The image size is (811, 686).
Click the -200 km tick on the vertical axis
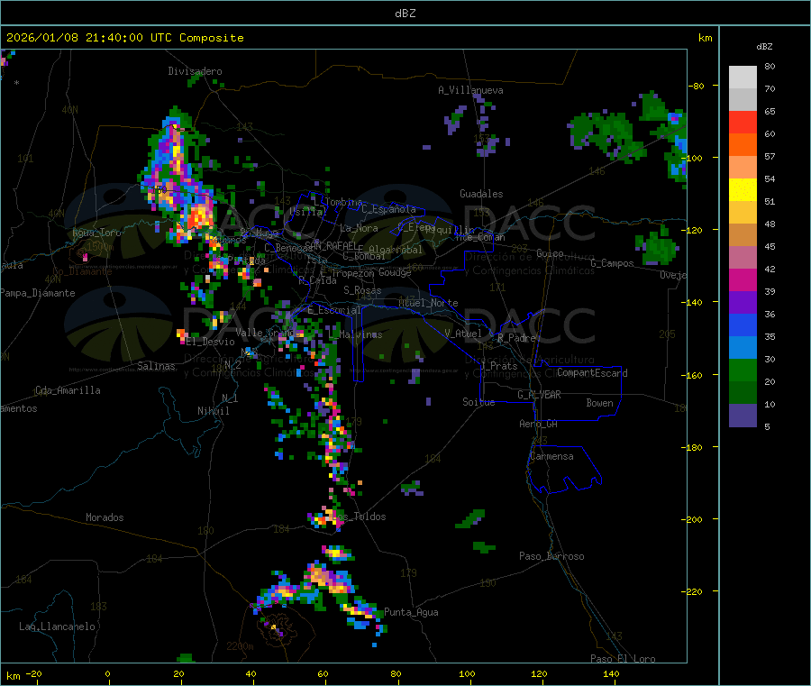691,519
